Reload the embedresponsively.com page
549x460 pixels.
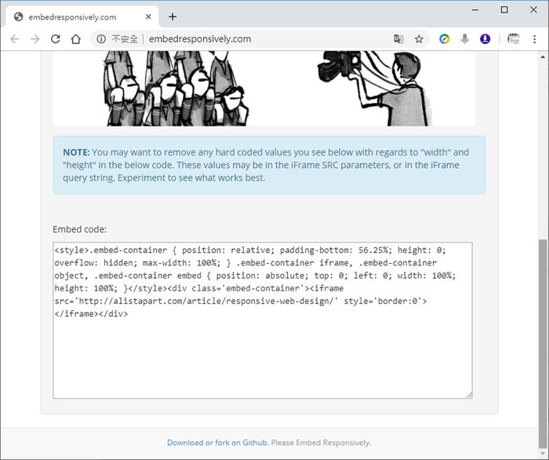pyautogui.click(x=56, y=39)
